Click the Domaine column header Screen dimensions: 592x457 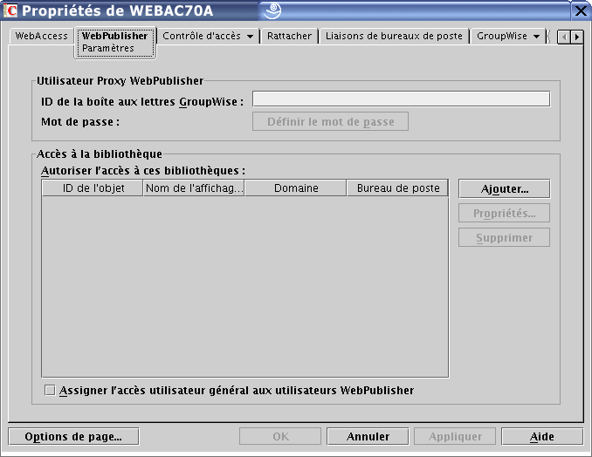tap(296, 188)
